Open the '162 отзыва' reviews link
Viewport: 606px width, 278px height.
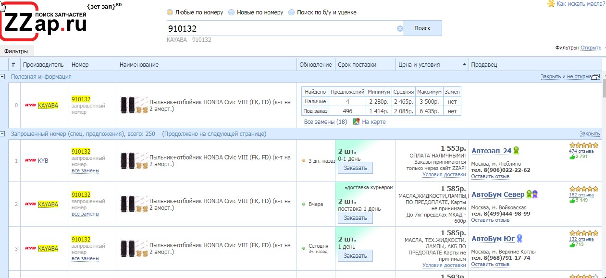(x=581, y=195)
